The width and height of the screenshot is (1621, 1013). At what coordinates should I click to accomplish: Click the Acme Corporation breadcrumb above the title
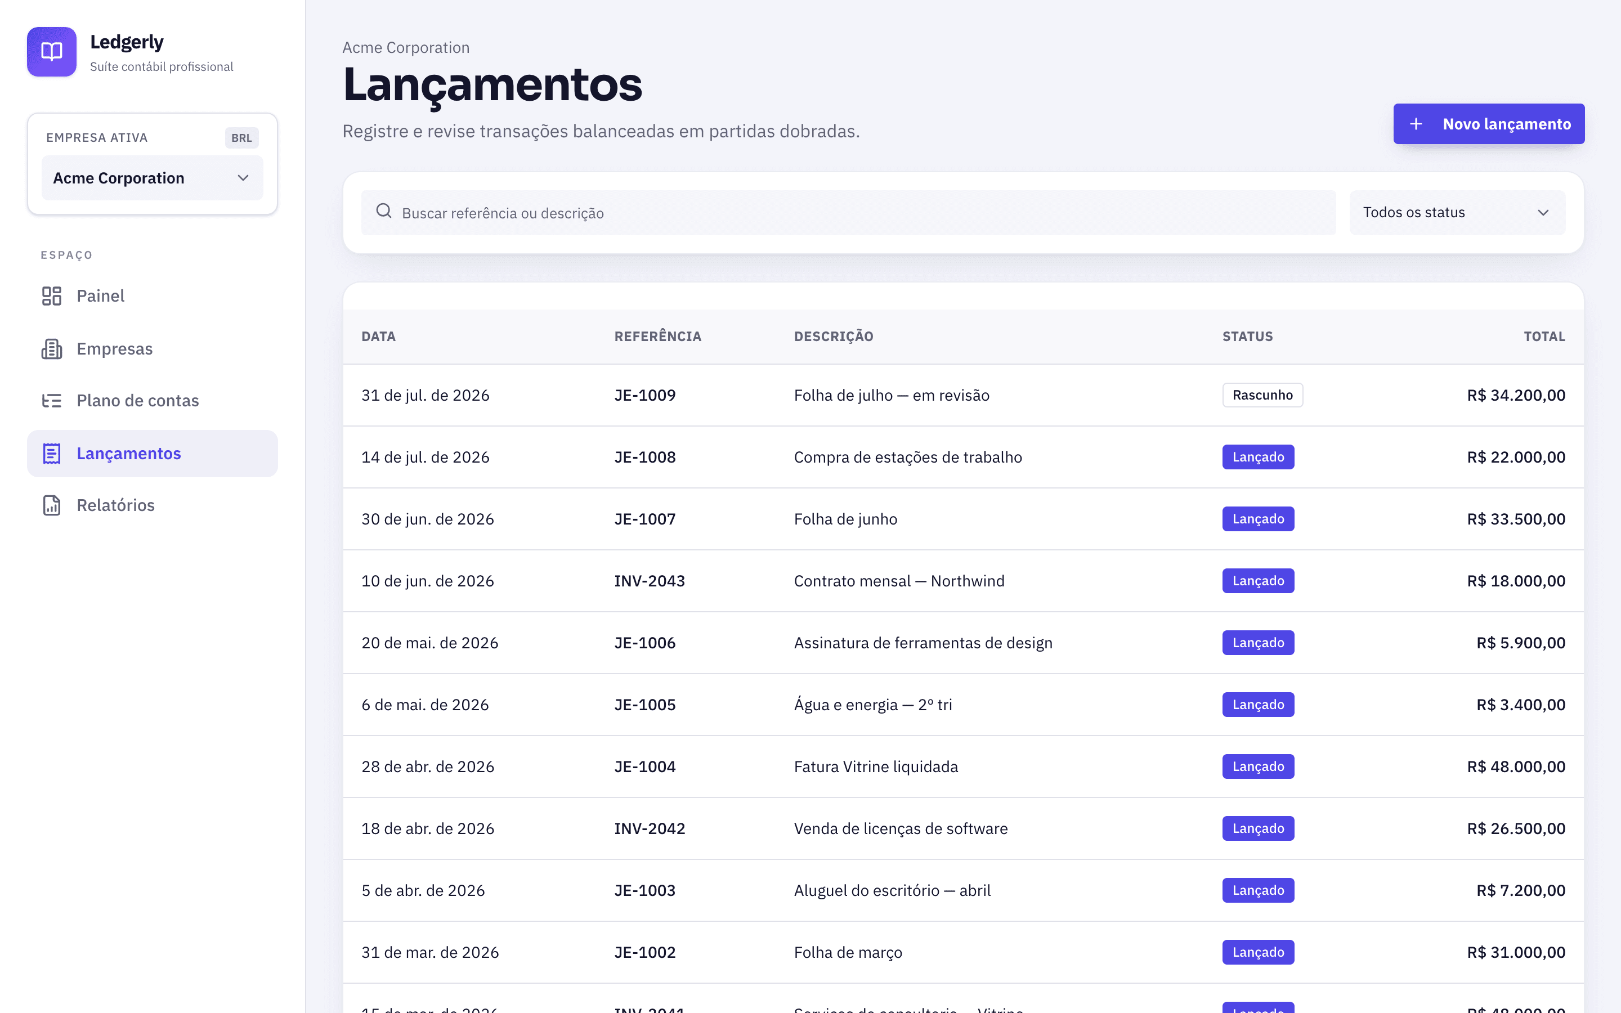click(x=406, y=48)
